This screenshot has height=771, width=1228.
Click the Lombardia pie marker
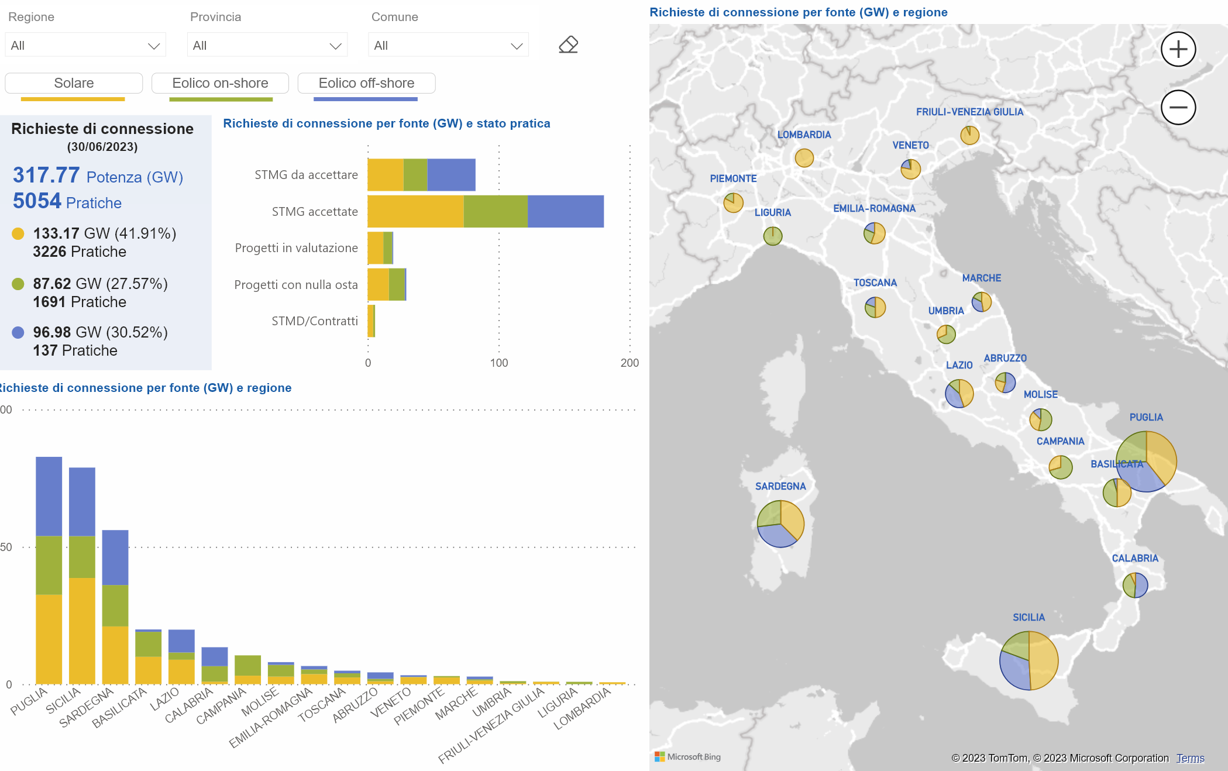click(x=804, y=158)
